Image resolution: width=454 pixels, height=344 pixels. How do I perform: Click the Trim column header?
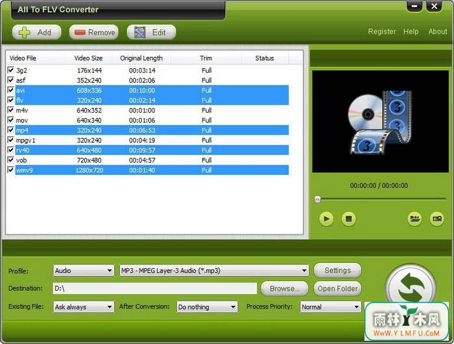point(206,58)
